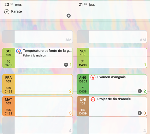The width and height of the screenshot is (150, 134).
Task: Click Wednesday's empty AM period slot
Action: 38,37
